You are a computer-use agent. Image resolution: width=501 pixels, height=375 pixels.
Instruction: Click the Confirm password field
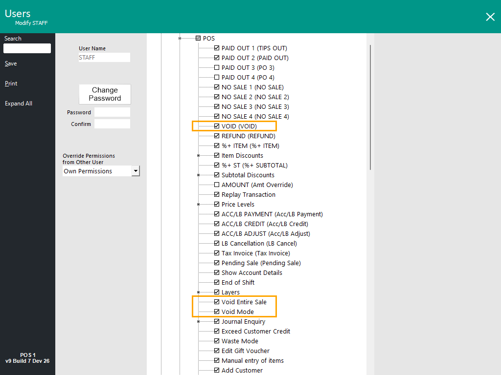coord(112,124)
